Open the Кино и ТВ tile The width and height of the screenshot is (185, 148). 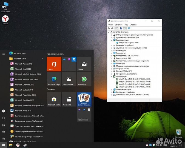pos(69,99)
